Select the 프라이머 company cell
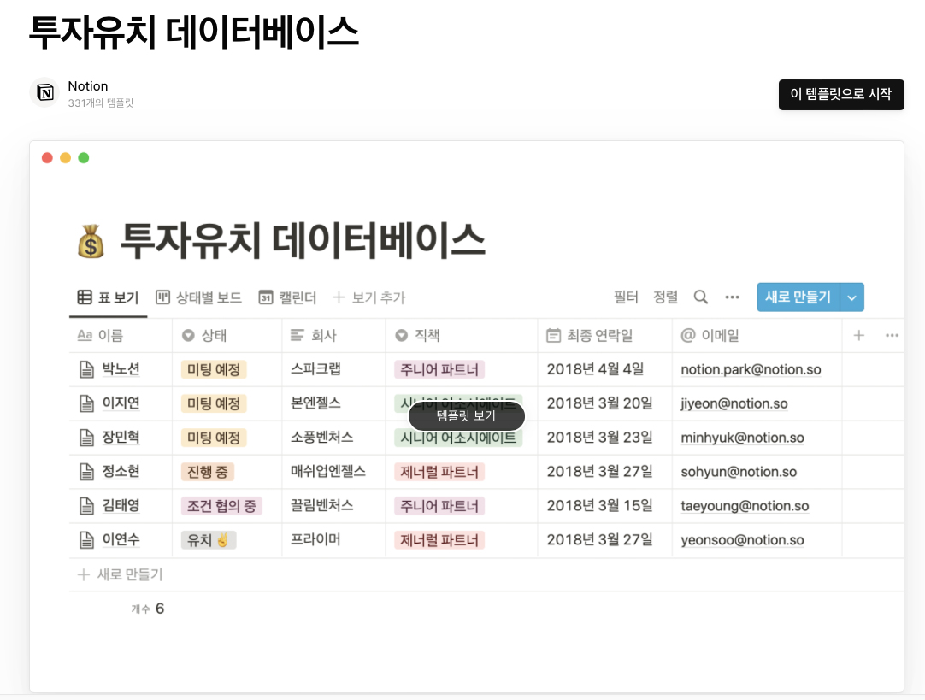 [x=333, y=540]
